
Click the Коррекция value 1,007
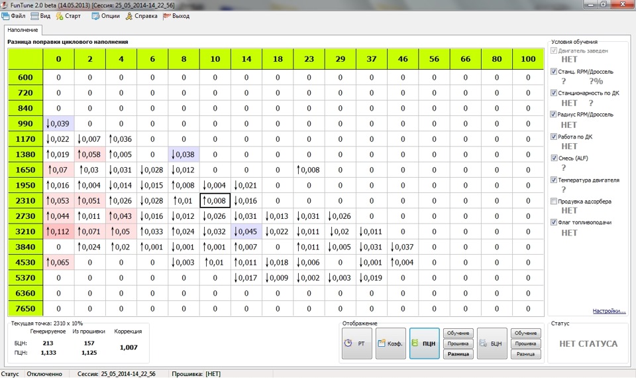(129, 347)
